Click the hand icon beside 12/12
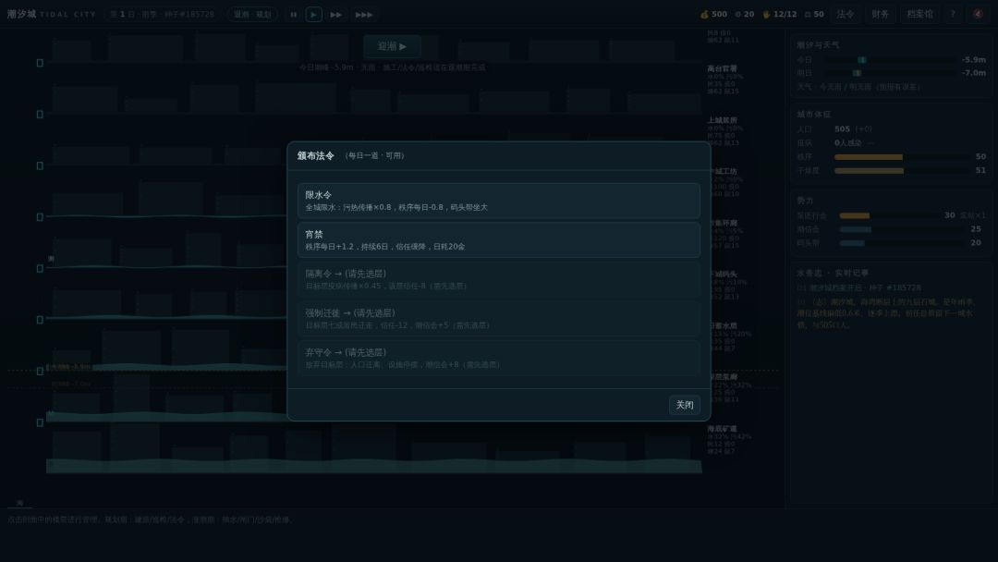 tap(766, 14)
